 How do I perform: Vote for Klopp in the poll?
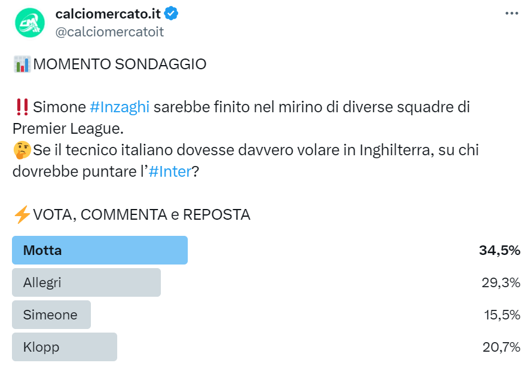64,347
